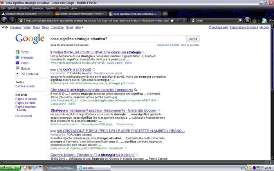Open the Aiuto menu

click(x=74, y=8)
